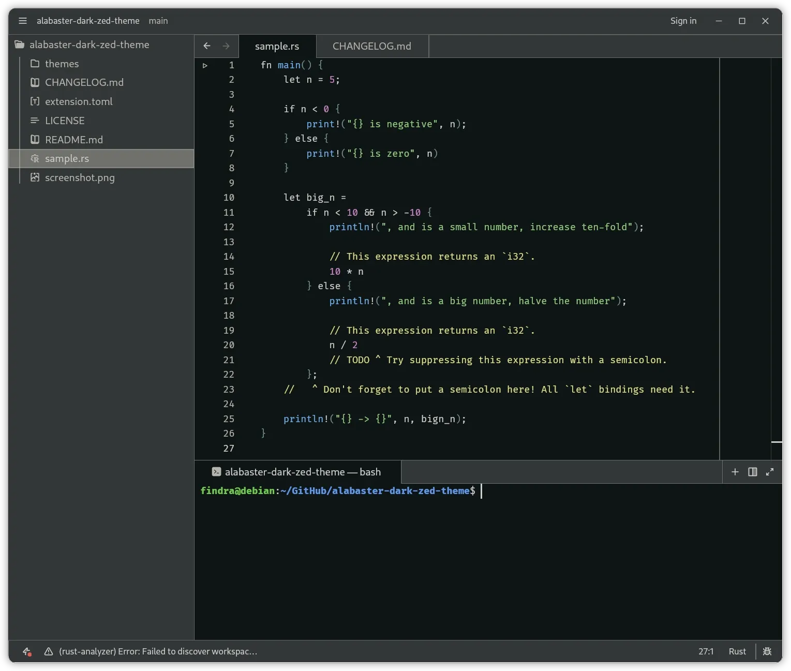Add a new terminal with plus icon
Screen dimensions: 791x671
[x=735, y=472]
